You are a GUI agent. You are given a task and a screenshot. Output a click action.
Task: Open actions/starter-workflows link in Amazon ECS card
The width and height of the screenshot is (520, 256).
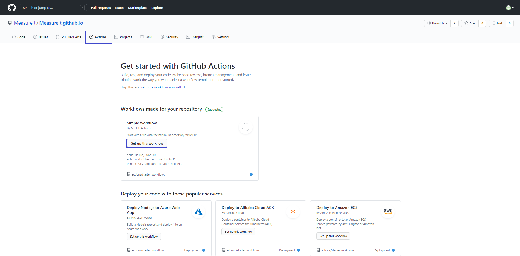coord(338,250)
